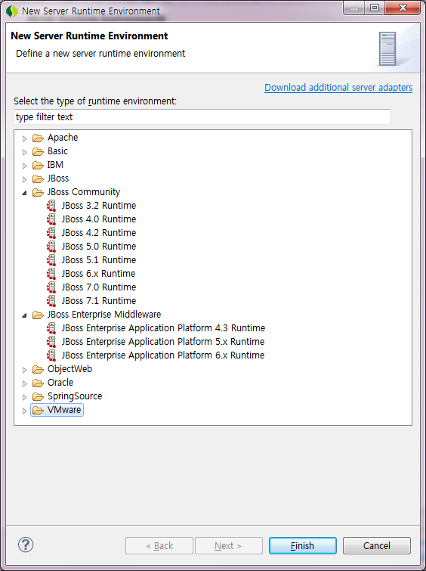Click the JBoss 7.1 Runtime server icon
The width and height of the screenshot is (426, 571).
click(x=51, y=301)
